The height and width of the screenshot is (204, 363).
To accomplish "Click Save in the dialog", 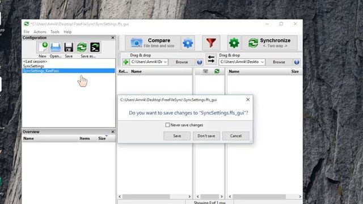I will (177, 136).
